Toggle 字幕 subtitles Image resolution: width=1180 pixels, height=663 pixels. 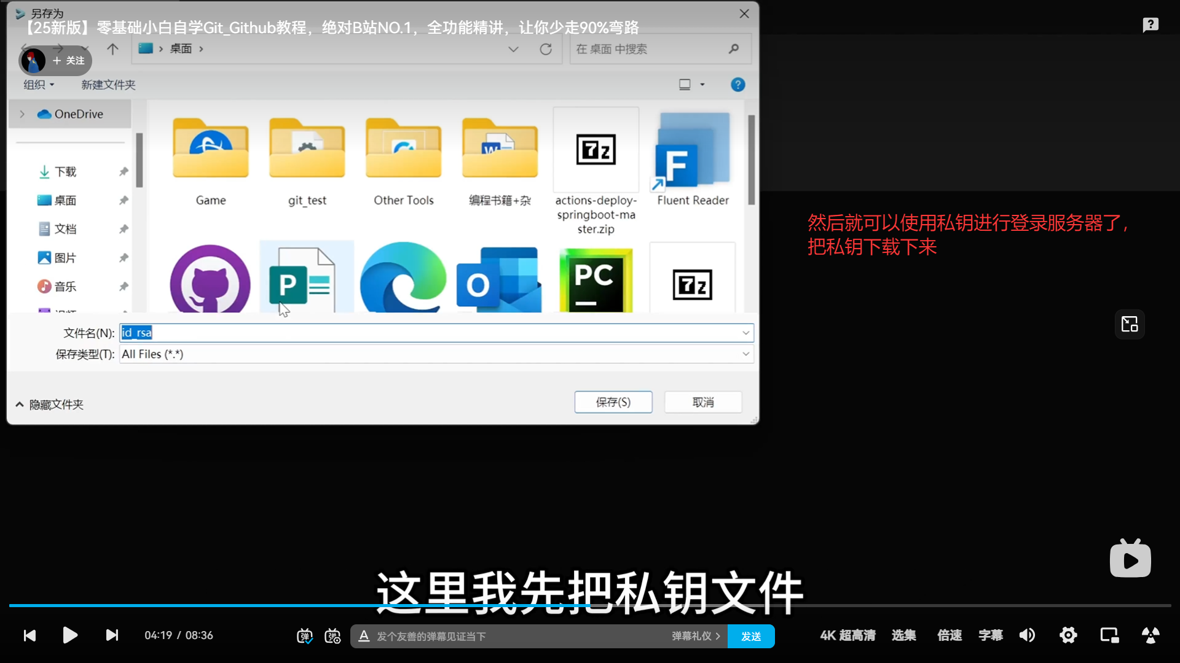[x=990, y=635]
